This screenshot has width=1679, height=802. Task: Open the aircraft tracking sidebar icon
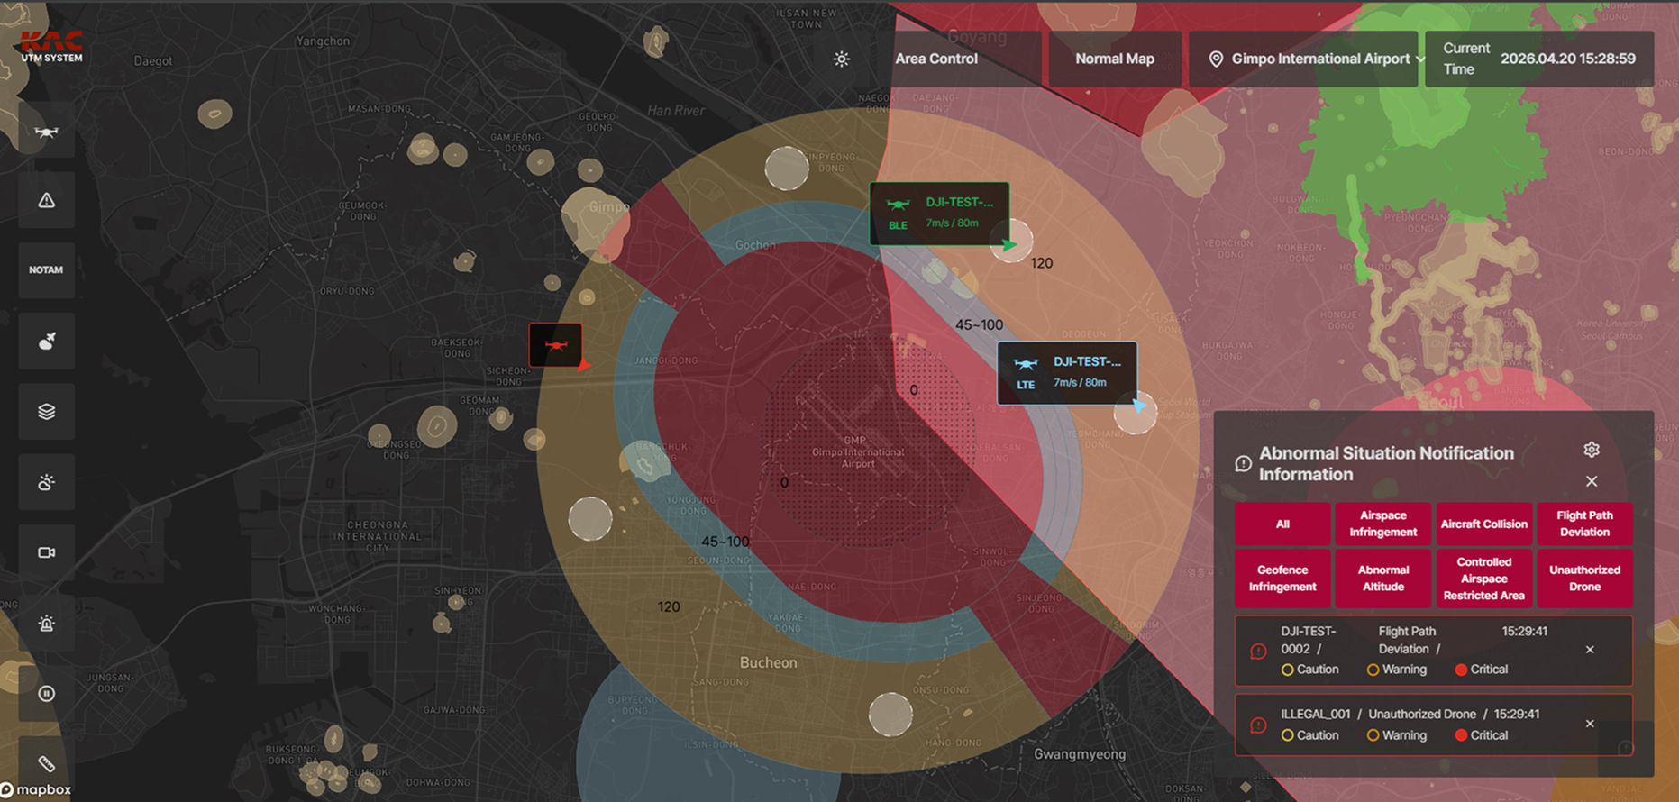[46, 341]
